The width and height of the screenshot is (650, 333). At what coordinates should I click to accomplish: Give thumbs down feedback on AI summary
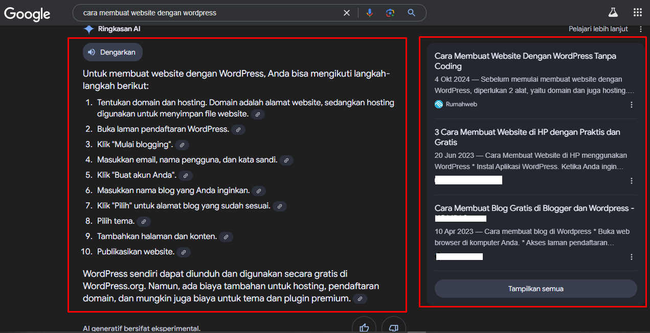coord(393,327)
